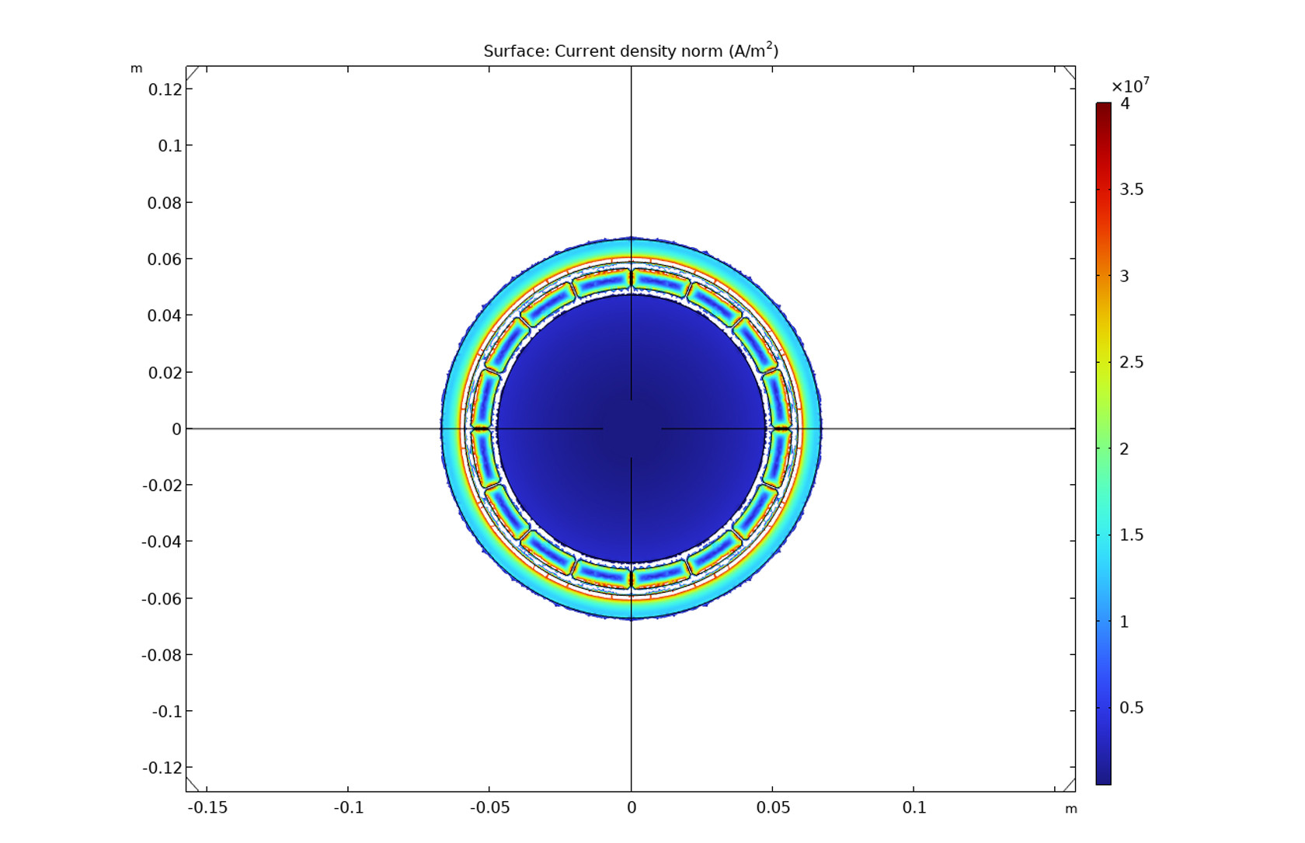Click the 0.05 tick label on x-axis

(x=773, y=807)
